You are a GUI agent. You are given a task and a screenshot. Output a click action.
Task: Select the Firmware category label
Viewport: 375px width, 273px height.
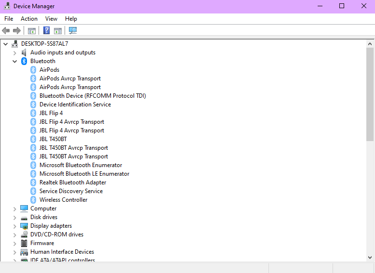[42, 243]
